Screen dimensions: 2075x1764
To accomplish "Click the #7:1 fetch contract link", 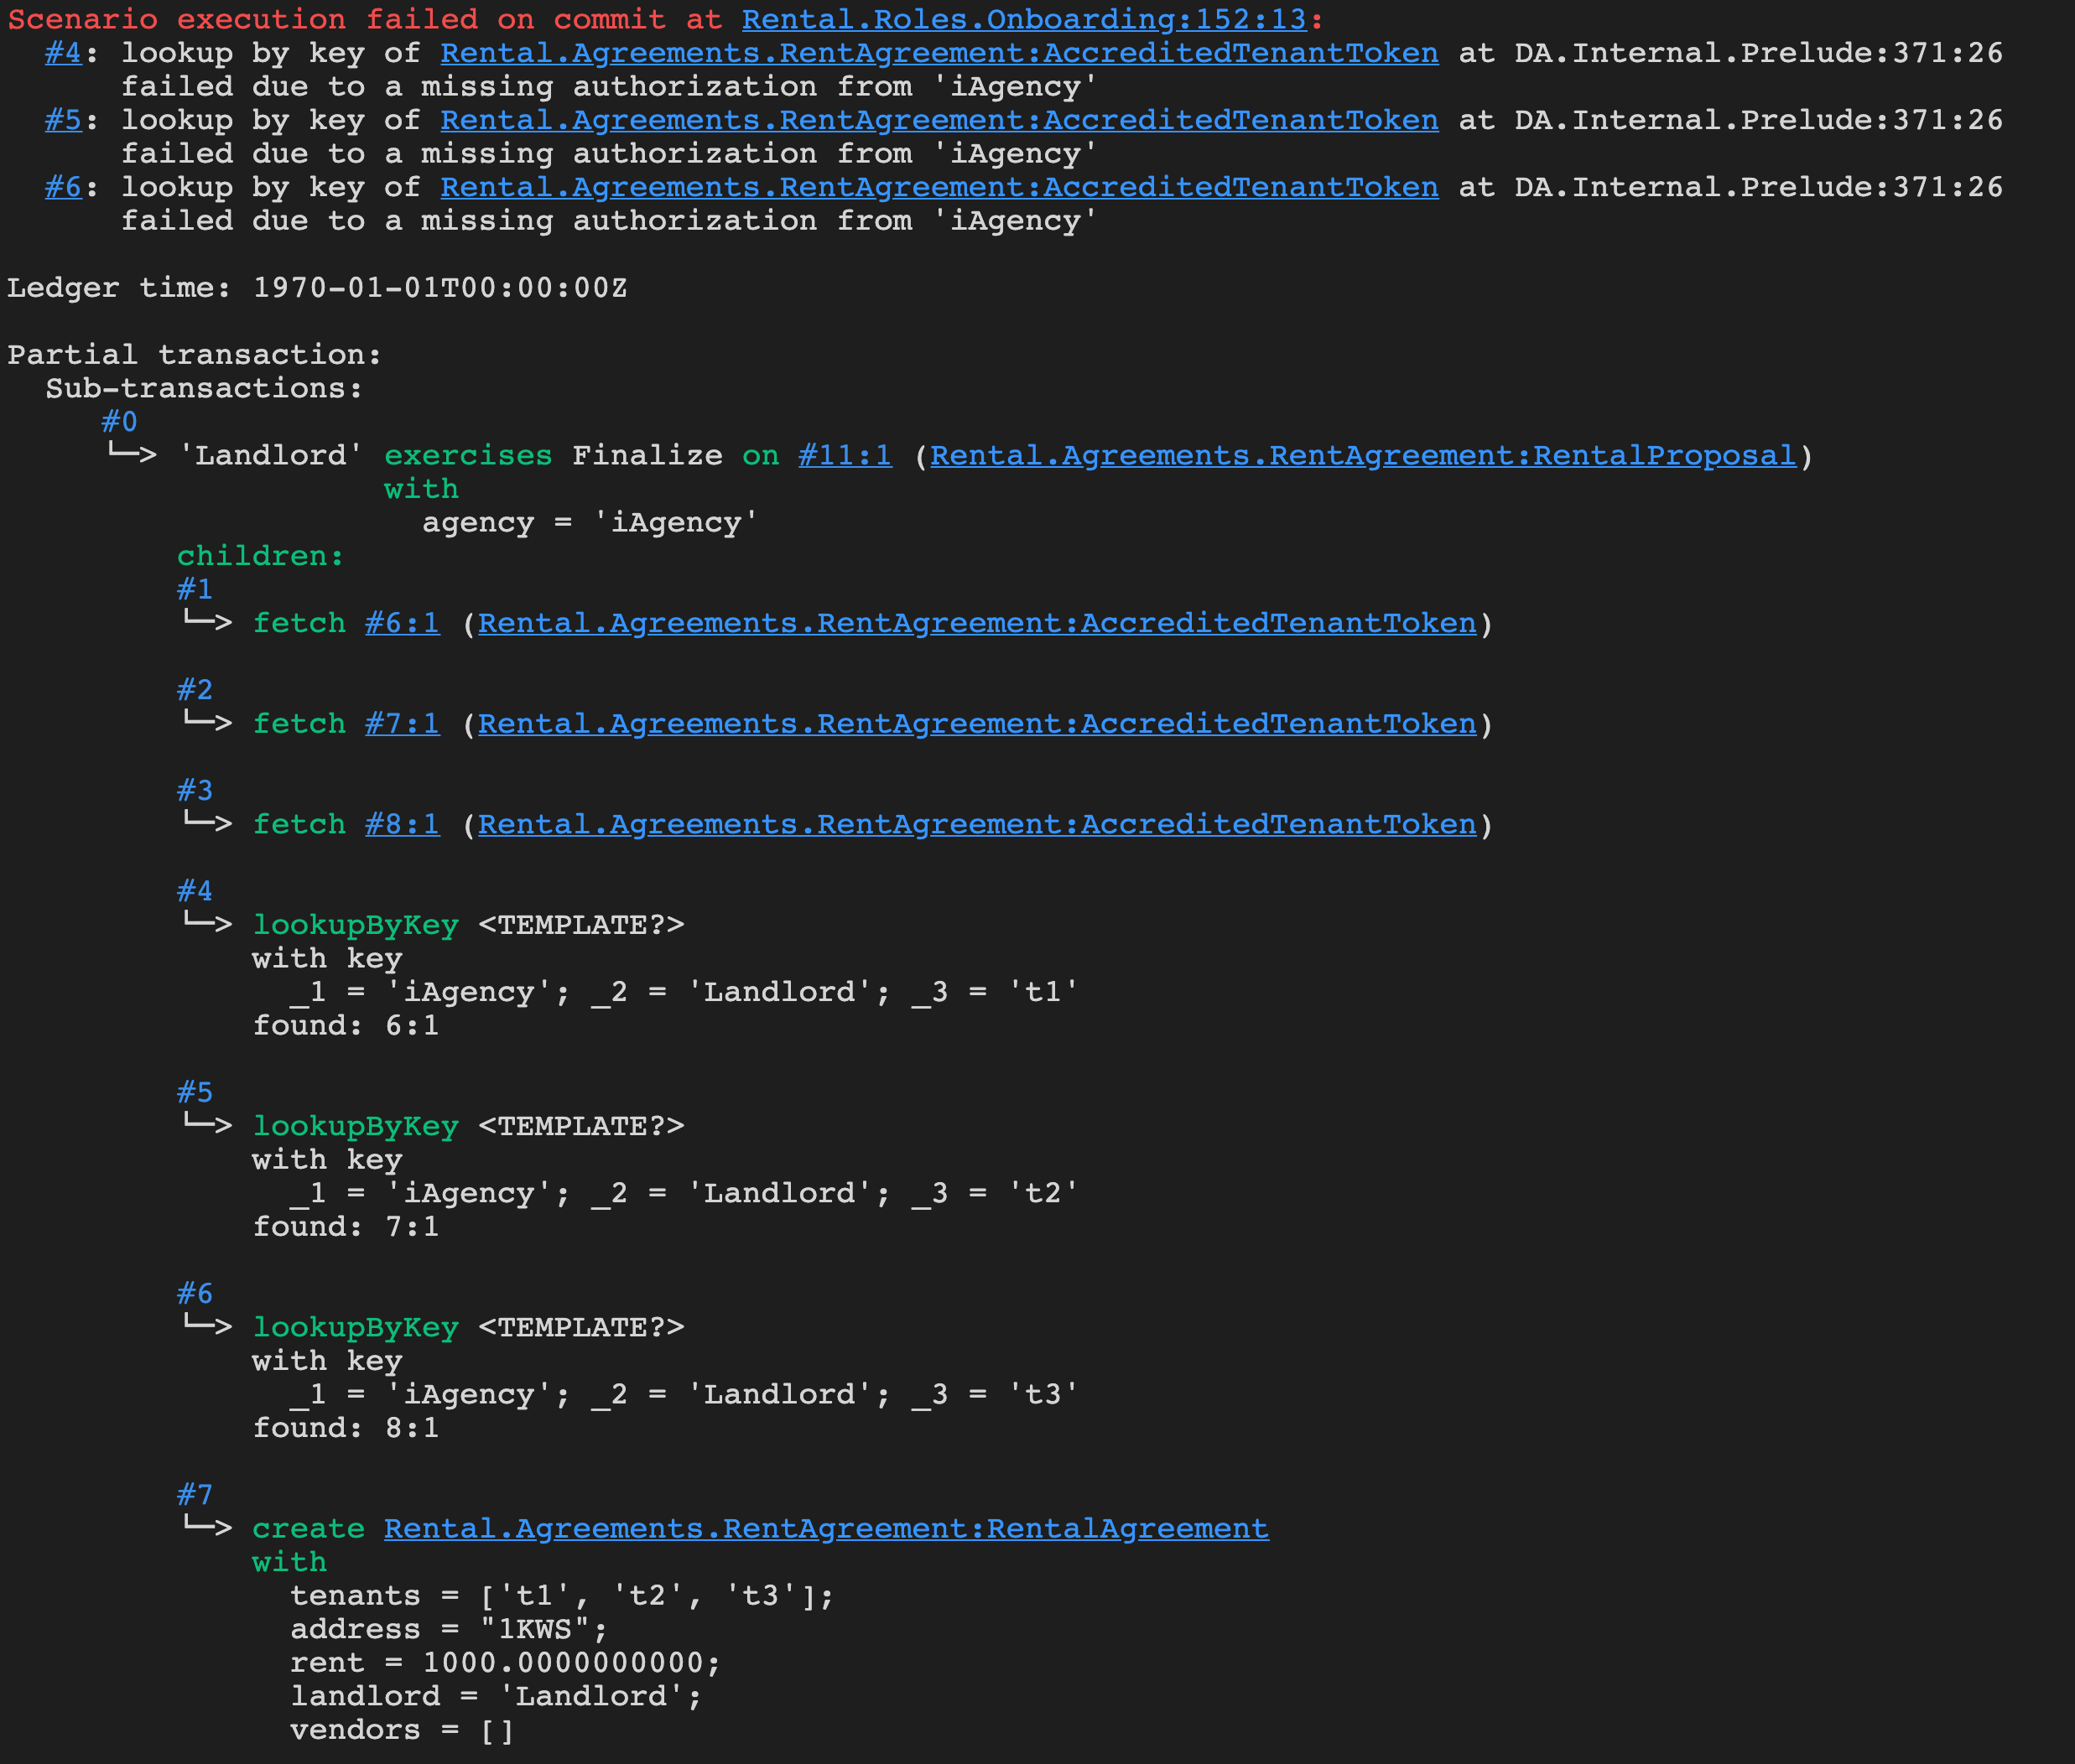I will [x=401, y=724].
